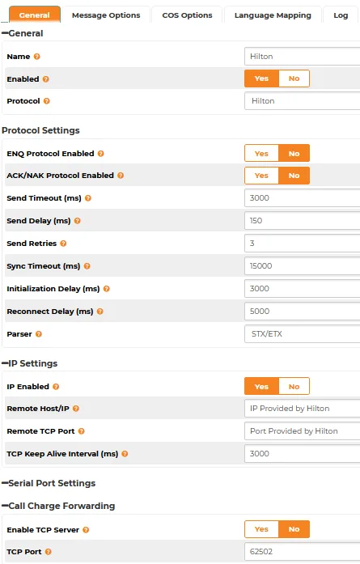Click the Protocol Settings heading
The image size is (360, 564).
click(40, 130)
